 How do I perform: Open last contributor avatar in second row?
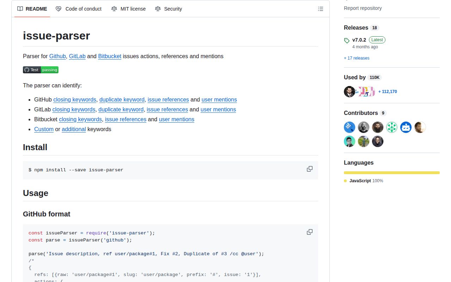(378, 141)
